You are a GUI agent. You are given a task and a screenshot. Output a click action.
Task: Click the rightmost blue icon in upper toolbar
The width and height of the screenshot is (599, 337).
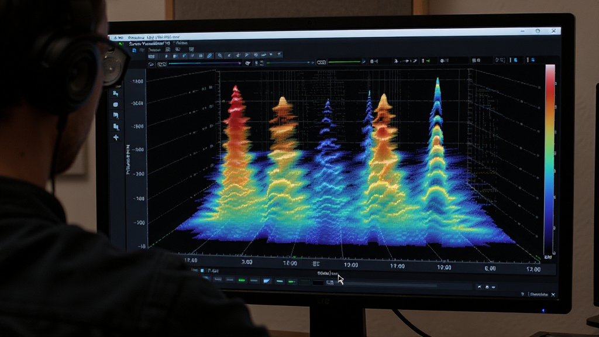pyautogui.click(x=532, y=60)
